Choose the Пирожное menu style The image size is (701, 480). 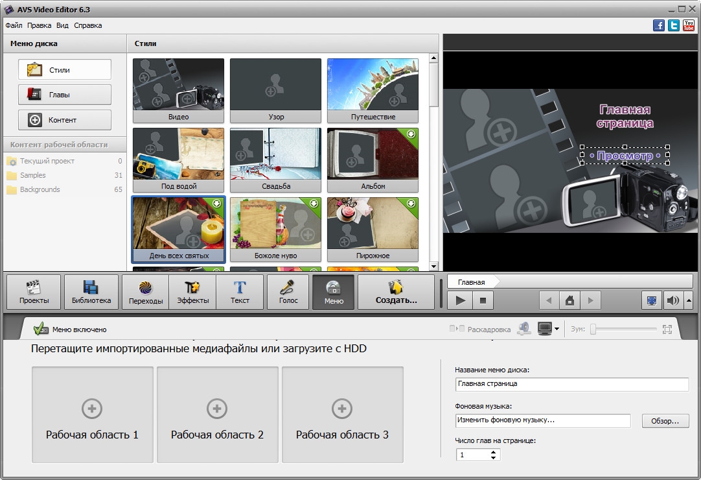[373, 229]
